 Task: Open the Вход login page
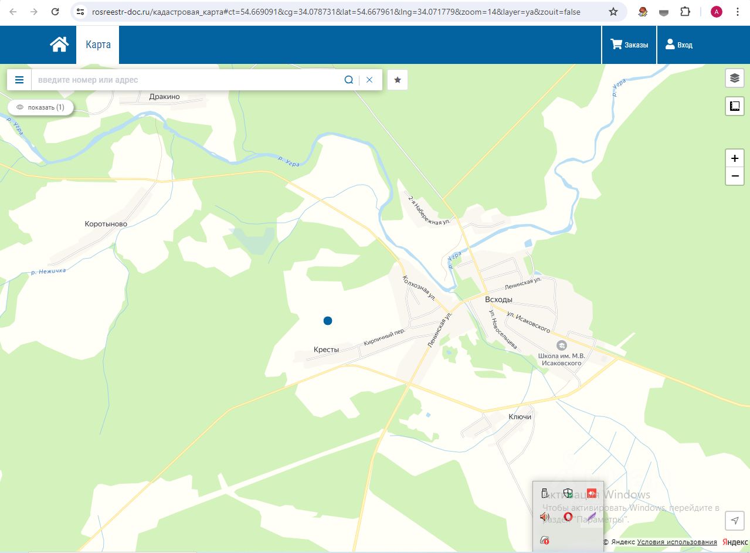coord(678,45)
